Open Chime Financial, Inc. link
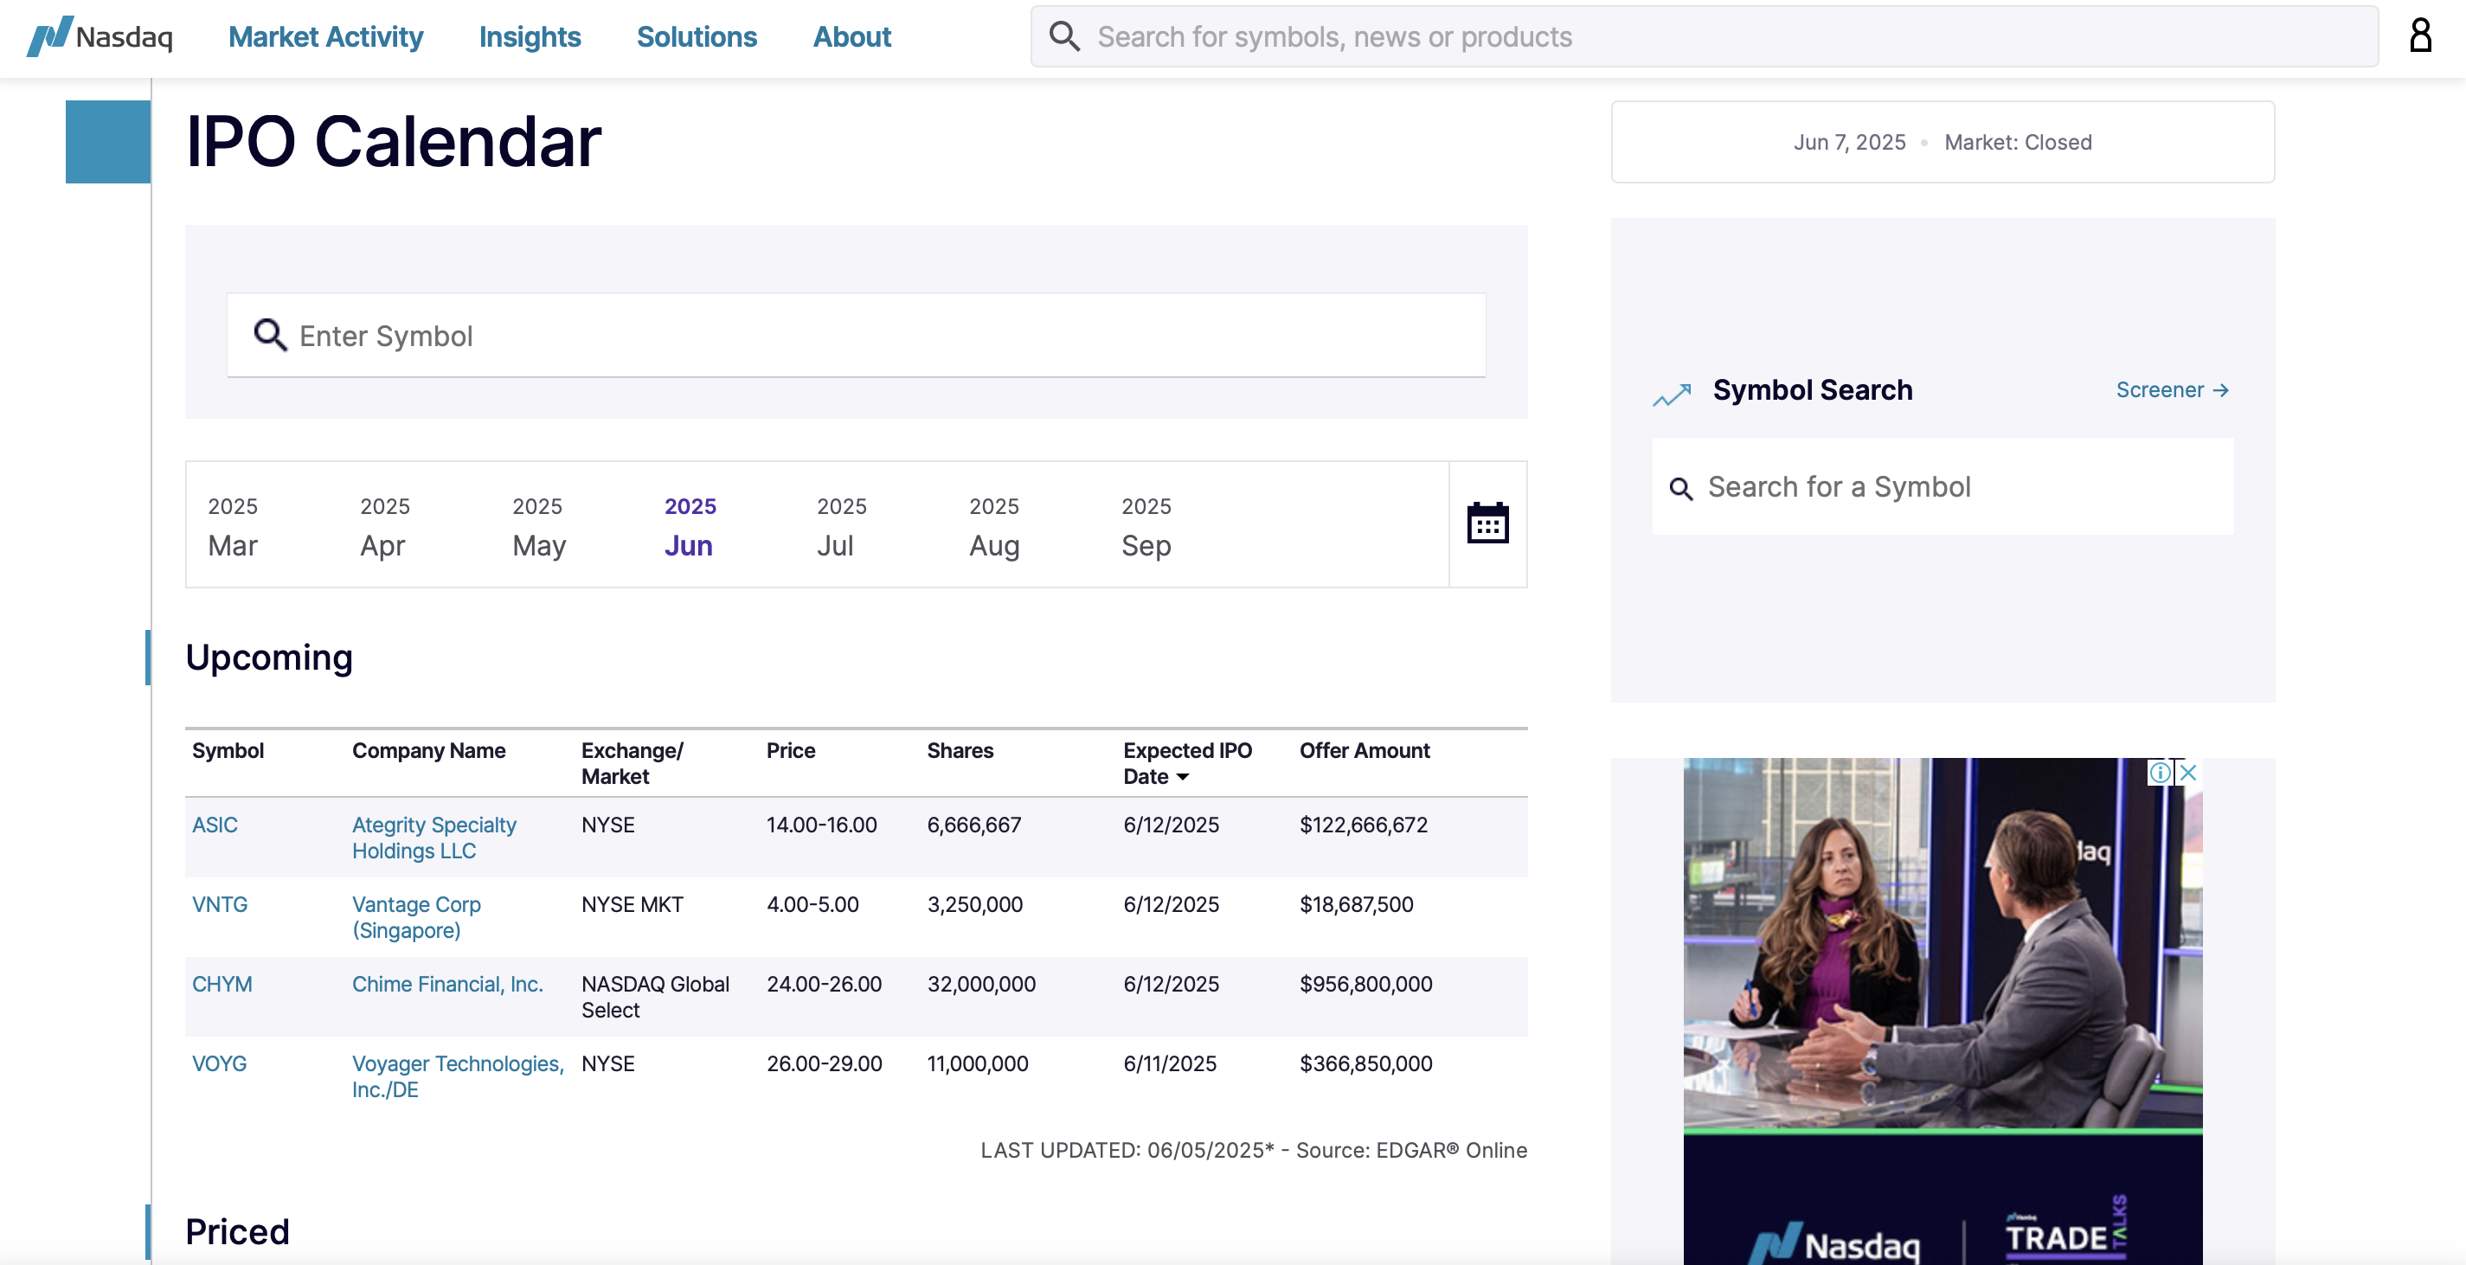 [447, 984]
